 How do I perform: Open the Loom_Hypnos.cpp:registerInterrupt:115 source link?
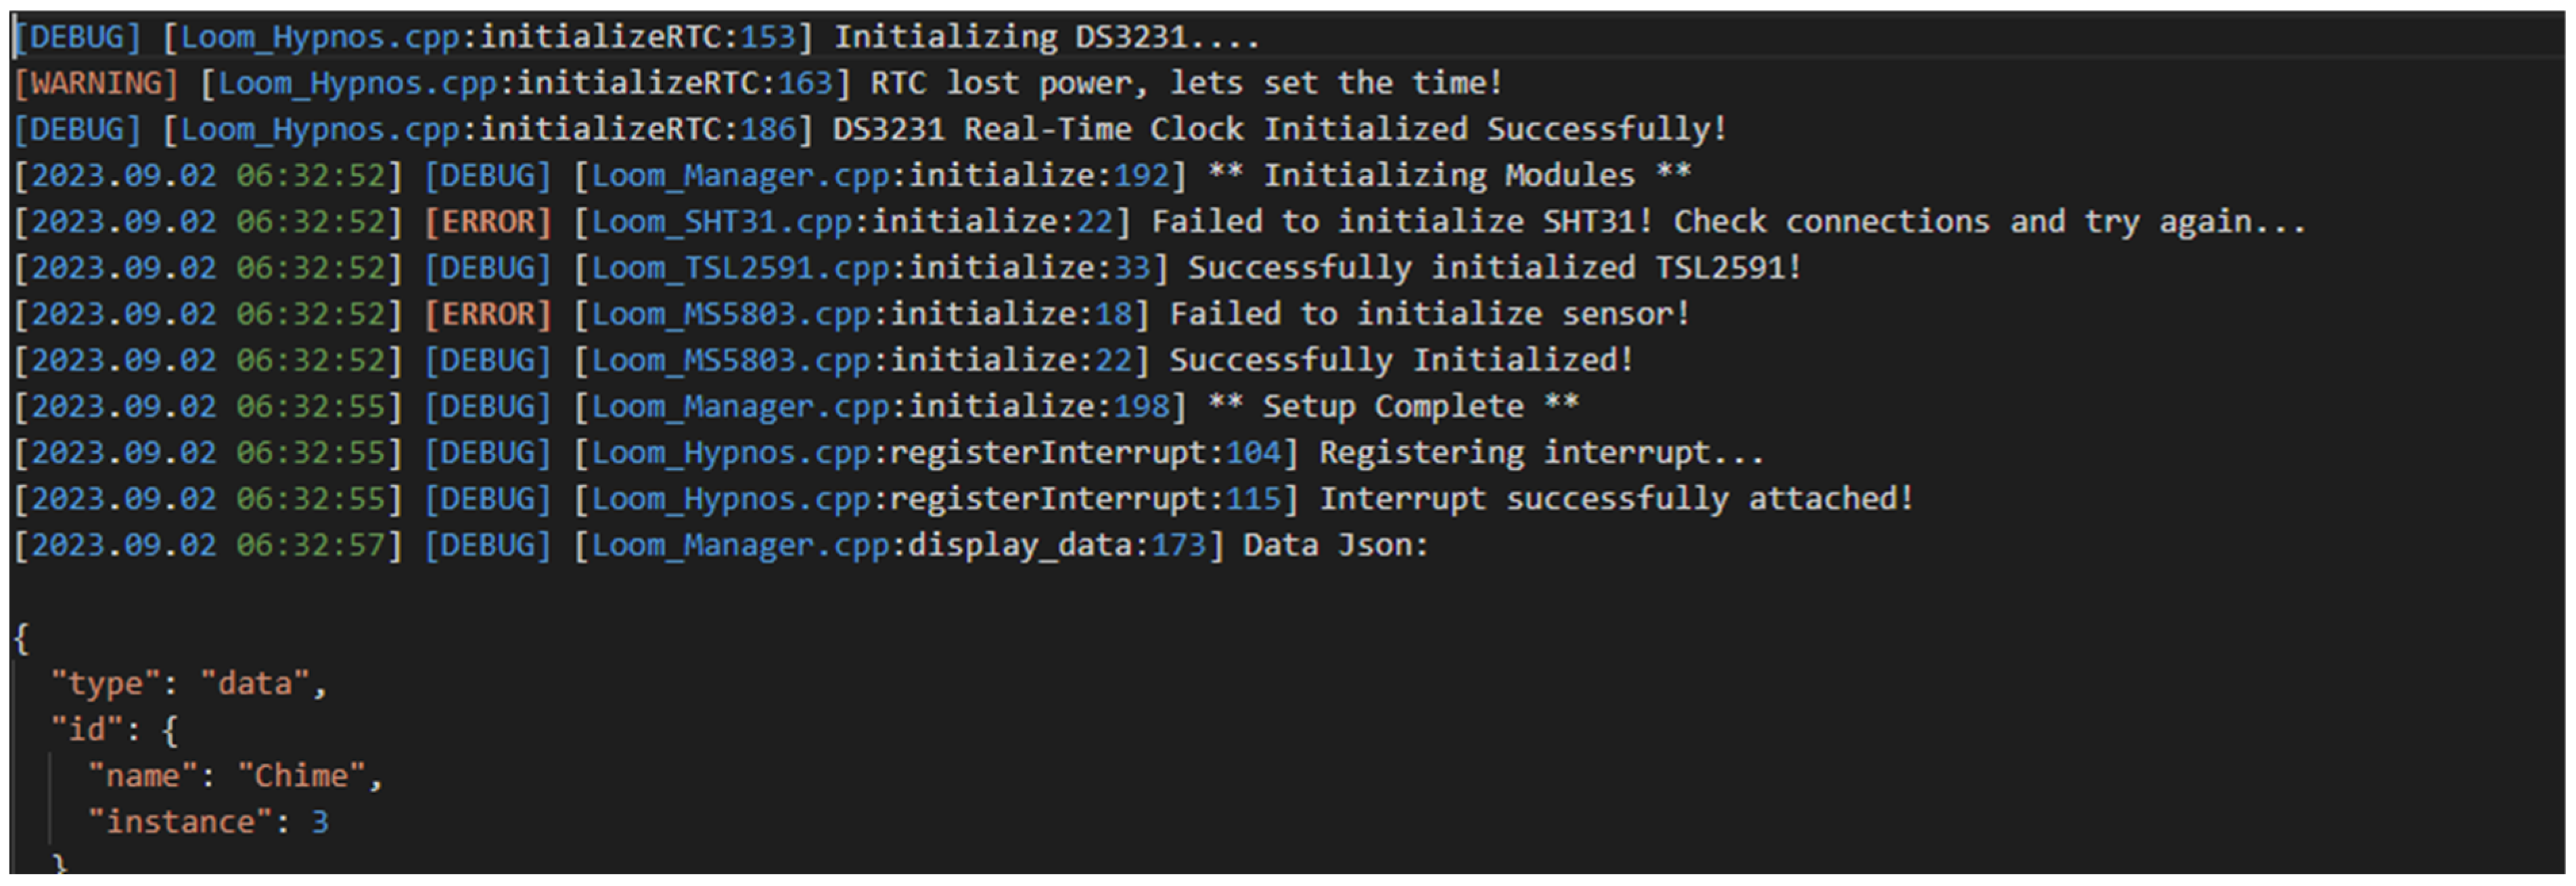935,499
